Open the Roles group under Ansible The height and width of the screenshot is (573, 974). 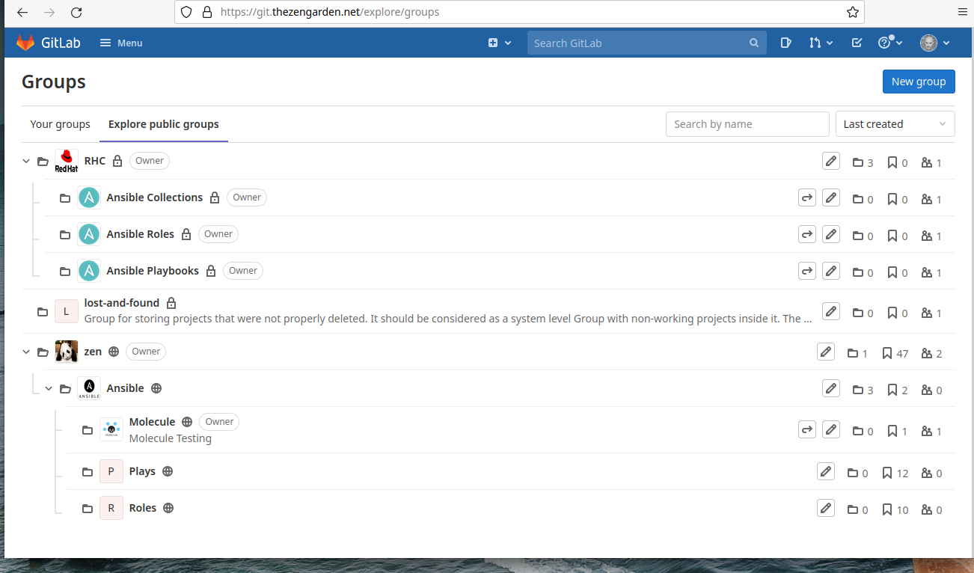tap(143, 508)
